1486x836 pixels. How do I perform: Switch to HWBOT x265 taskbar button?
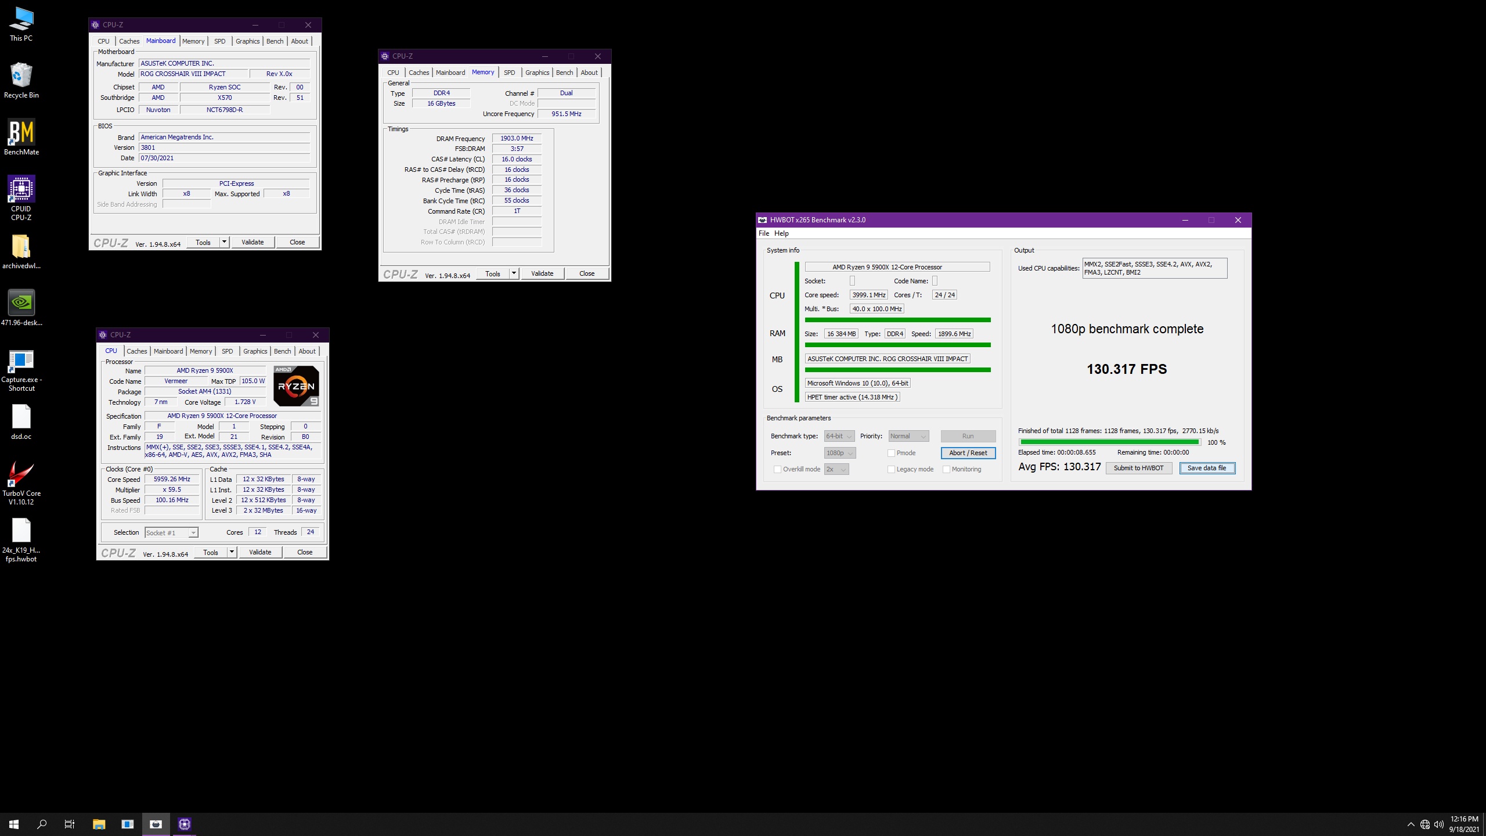click(156, 824)
